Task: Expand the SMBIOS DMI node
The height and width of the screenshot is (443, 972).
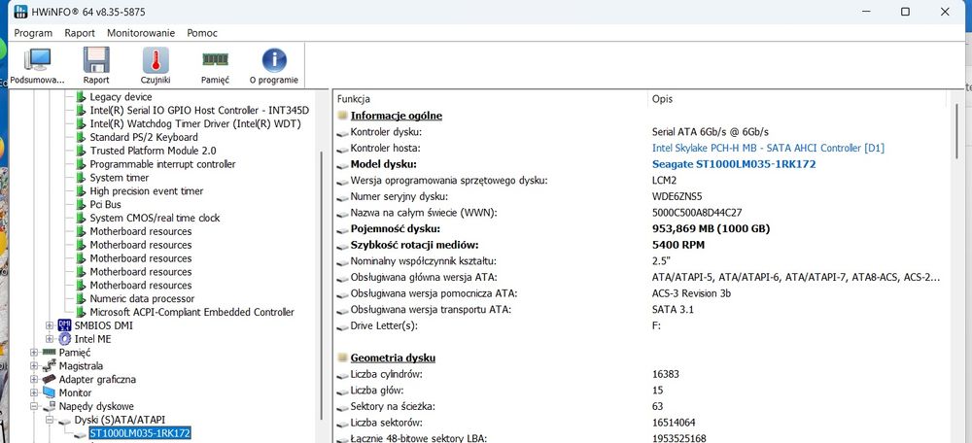Action: (50, 325)
